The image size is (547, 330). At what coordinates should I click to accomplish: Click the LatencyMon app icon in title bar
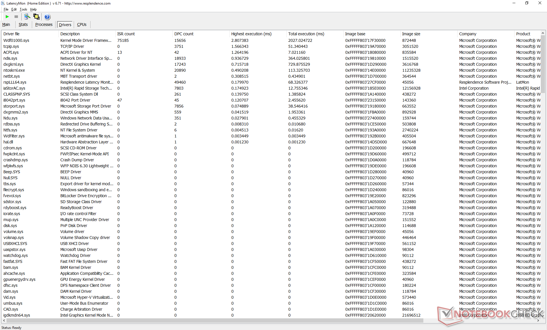click(3, 3)
